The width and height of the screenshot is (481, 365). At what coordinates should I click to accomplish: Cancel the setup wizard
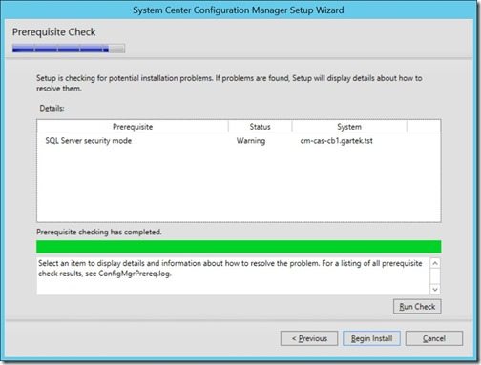pyautogui.click(x=434, y=338)
